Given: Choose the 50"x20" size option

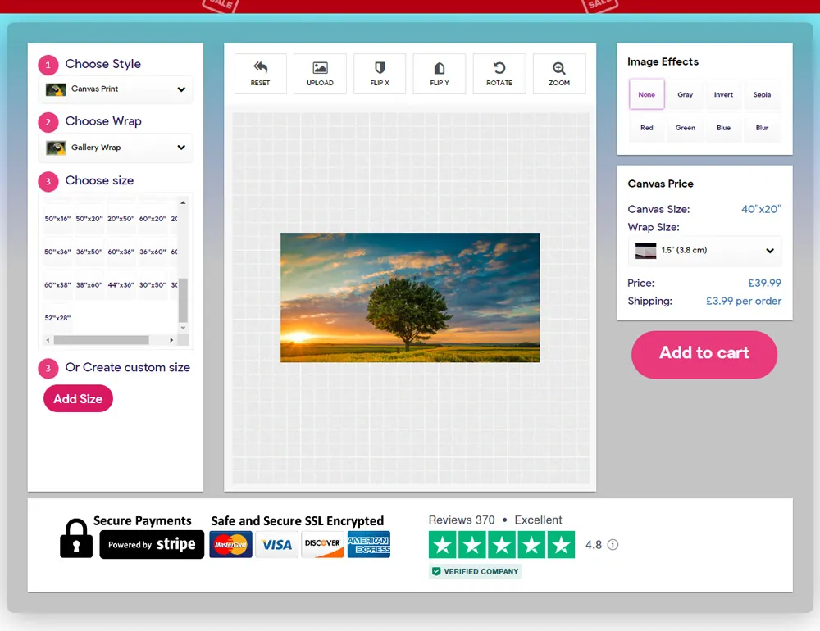Looking at the screenshot, I should [90, 219].
